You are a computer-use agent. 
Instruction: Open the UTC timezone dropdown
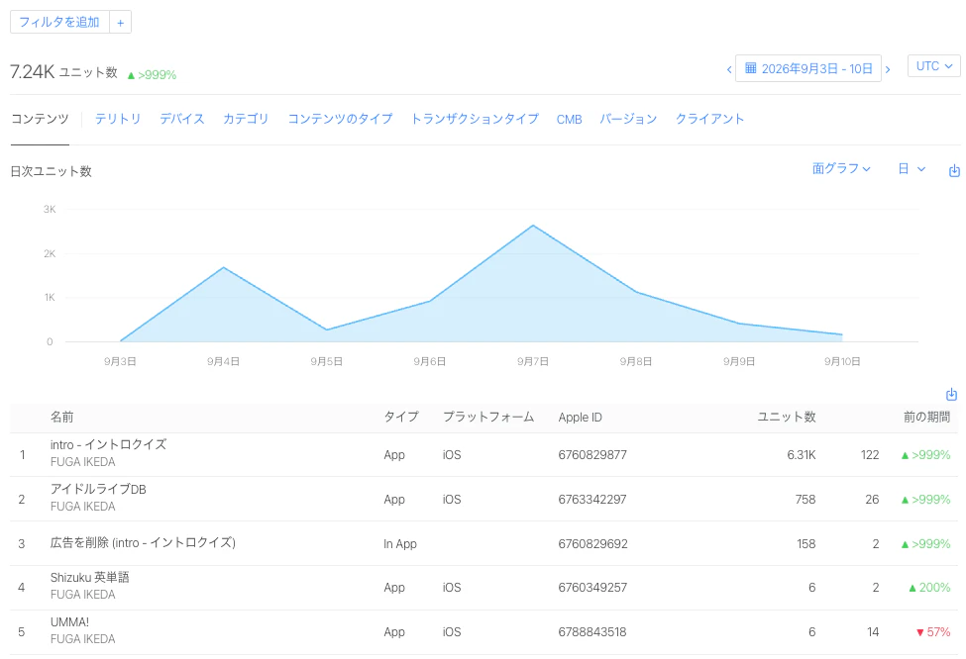tap(934, 66)
